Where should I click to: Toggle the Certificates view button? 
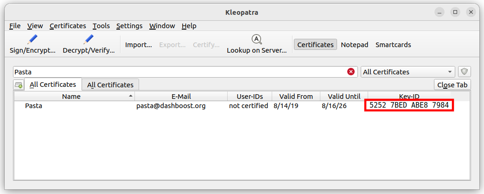pyautogui.click(x=315, y=45)
